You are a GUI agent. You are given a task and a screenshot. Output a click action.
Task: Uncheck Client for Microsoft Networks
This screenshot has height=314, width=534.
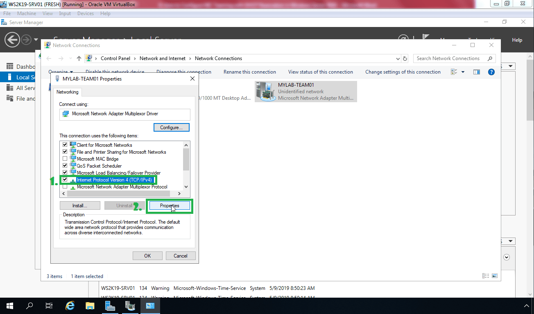65,145
